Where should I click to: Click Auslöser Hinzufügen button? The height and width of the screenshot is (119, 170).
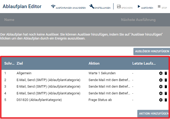[x=151, y=51]
